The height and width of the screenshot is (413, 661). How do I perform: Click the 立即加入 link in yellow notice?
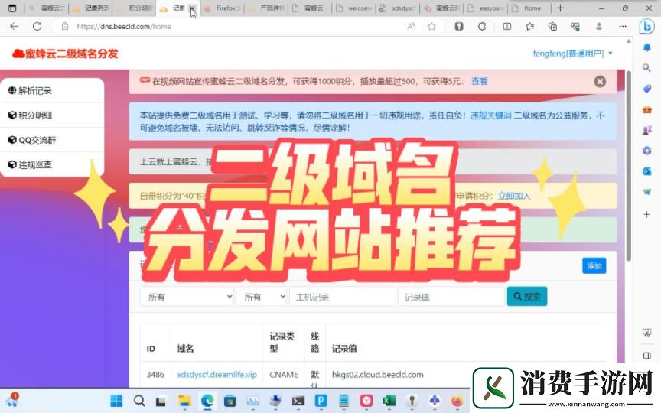tap(514, 196)
